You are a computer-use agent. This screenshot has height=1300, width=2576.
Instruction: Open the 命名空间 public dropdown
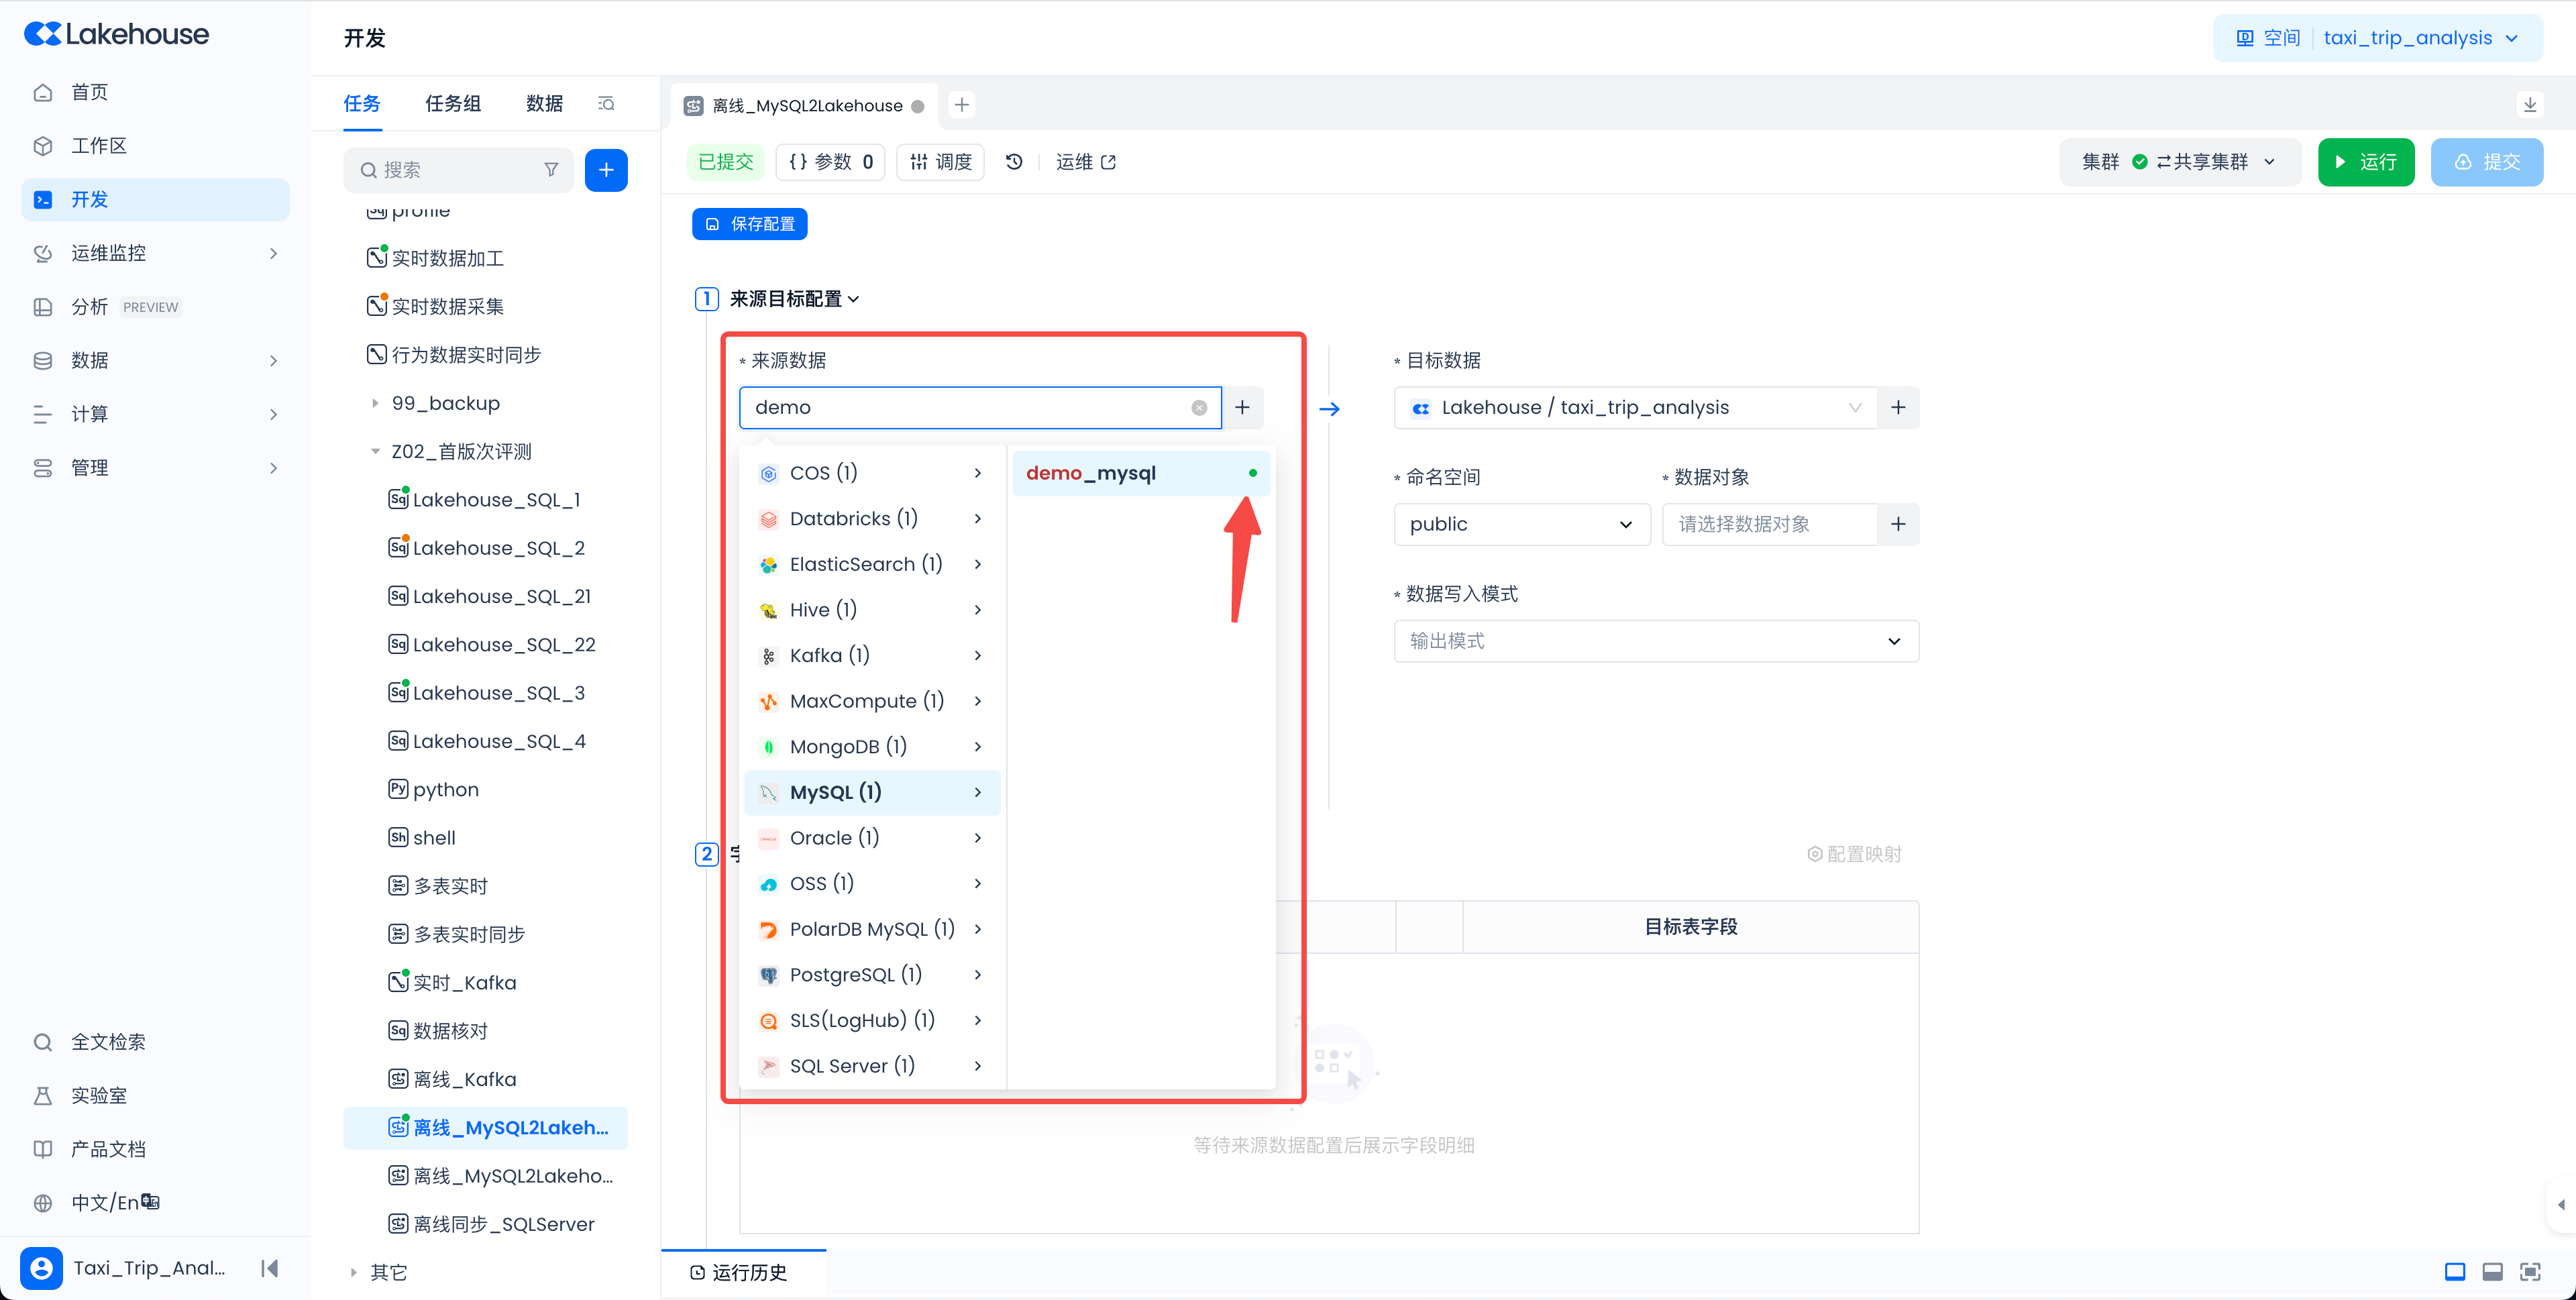[x=1521, y=525]
